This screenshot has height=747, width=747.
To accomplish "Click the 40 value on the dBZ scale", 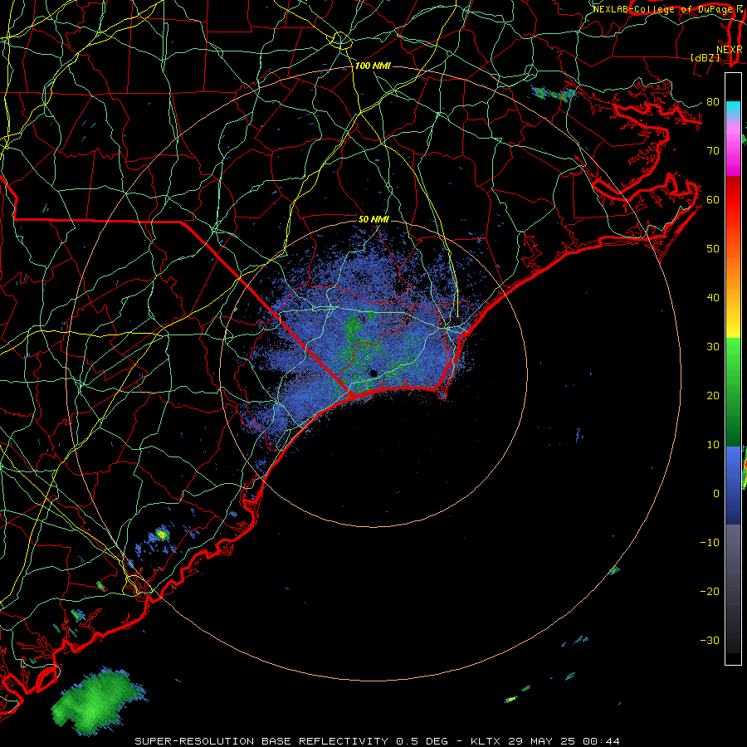I will [713, 298].
